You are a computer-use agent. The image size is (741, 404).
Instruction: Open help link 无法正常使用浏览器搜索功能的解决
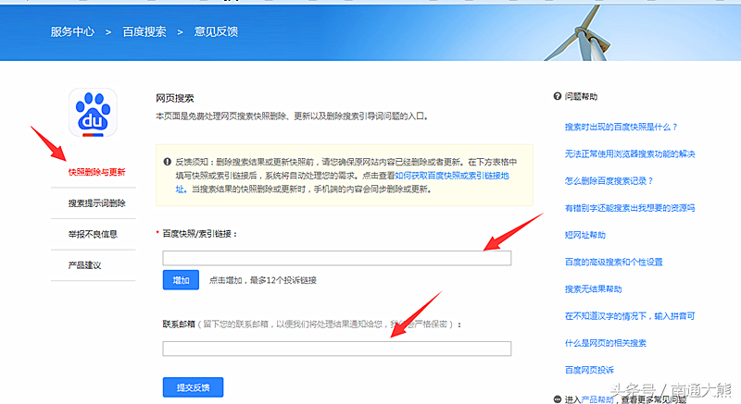(x=630, y=153)
